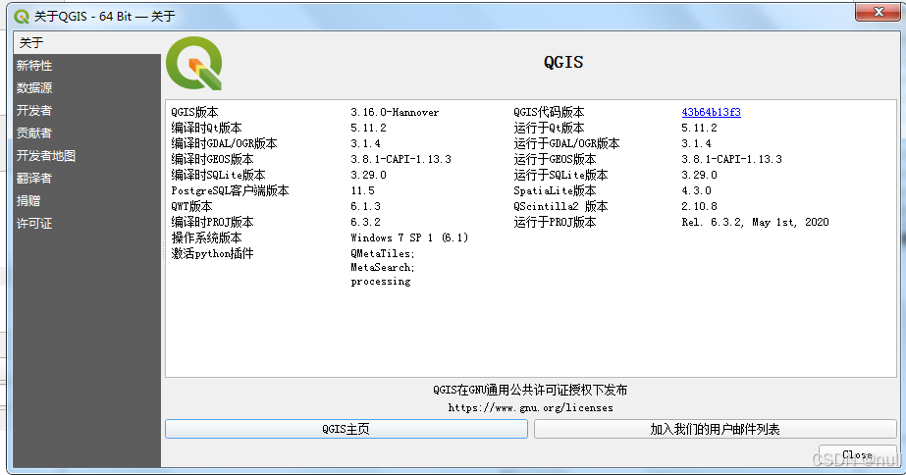
Task: Click 加入我们的用户邮件列表 button
Action: 715,429
